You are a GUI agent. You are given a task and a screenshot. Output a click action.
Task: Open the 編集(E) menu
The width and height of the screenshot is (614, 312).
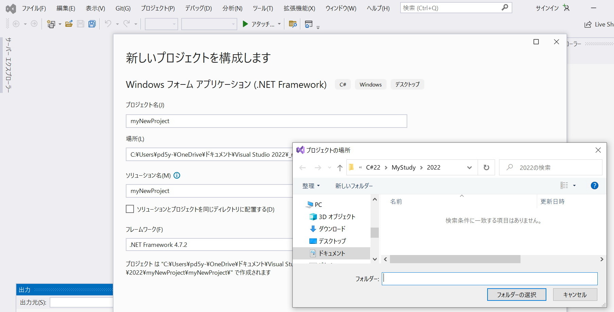pyautogui.click(x=66, y=8)
